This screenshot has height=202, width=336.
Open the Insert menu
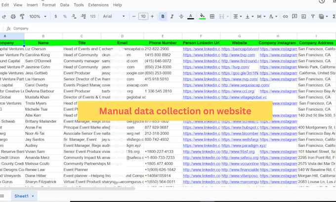coord(32,5)
